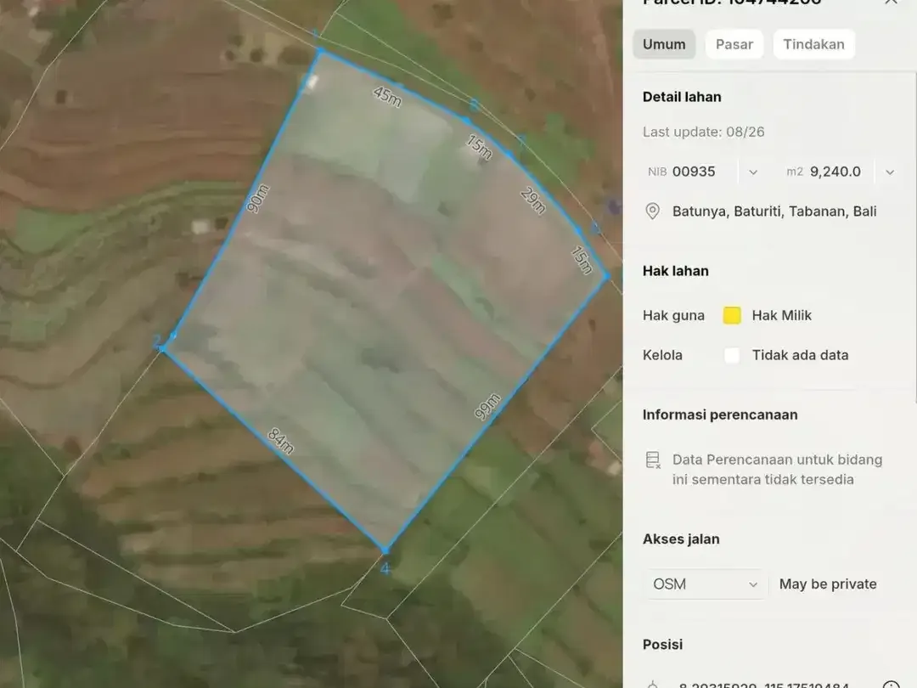
Task: Click the May be private text
Action: tap(828, 584)
